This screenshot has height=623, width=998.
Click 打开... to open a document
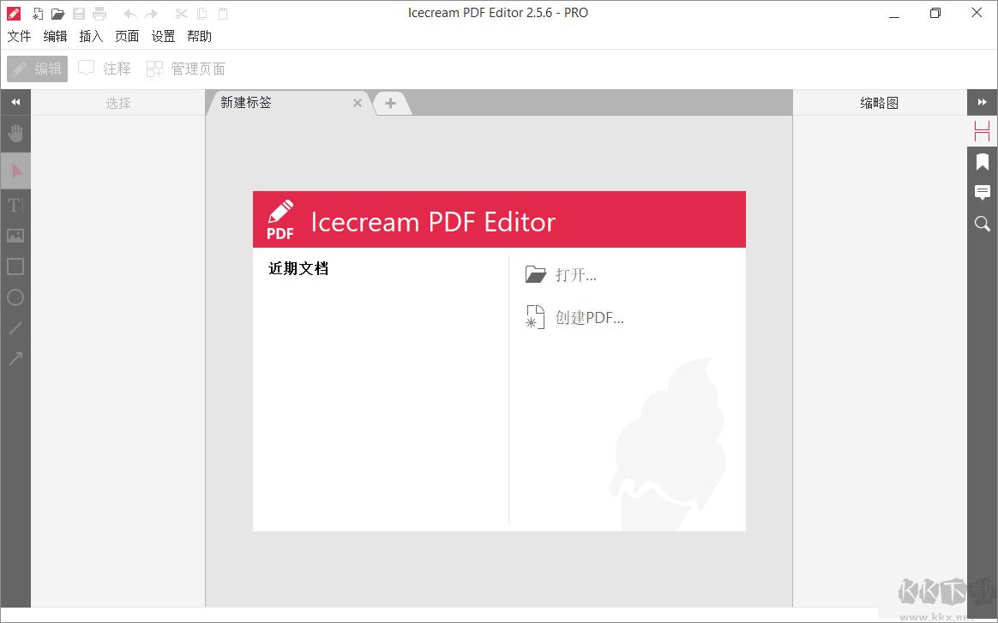pos(561,275)
